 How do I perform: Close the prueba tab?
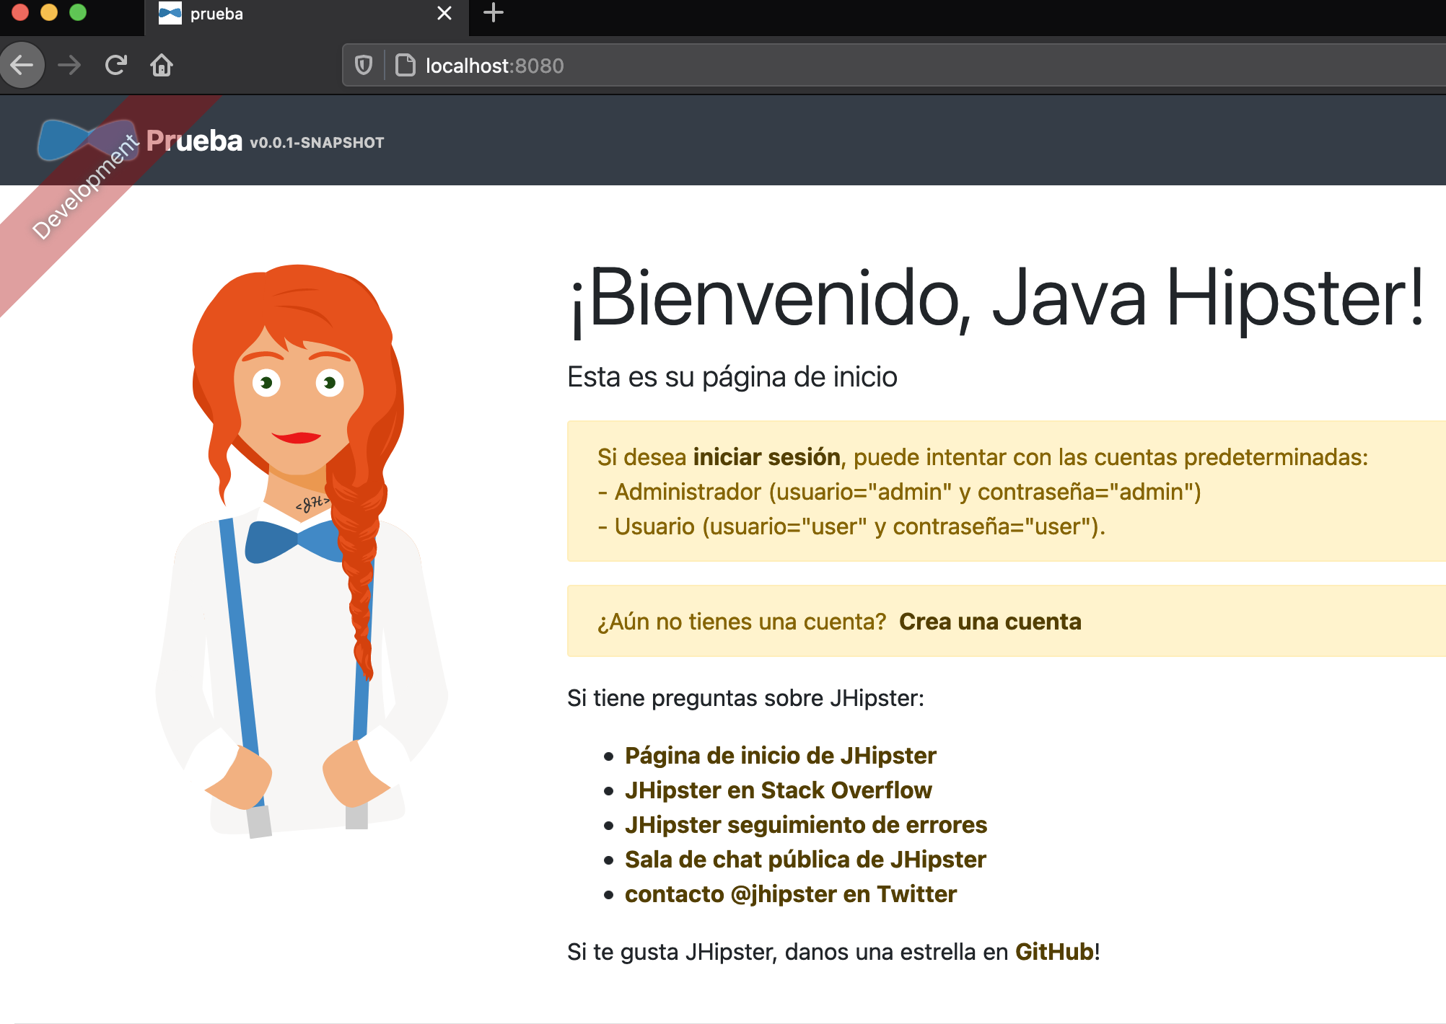coord(444,13)
